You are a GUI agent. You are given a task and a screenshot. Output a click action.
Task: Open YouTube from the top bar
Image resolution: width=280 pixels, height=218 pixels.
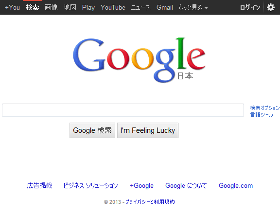click(113, 7)
